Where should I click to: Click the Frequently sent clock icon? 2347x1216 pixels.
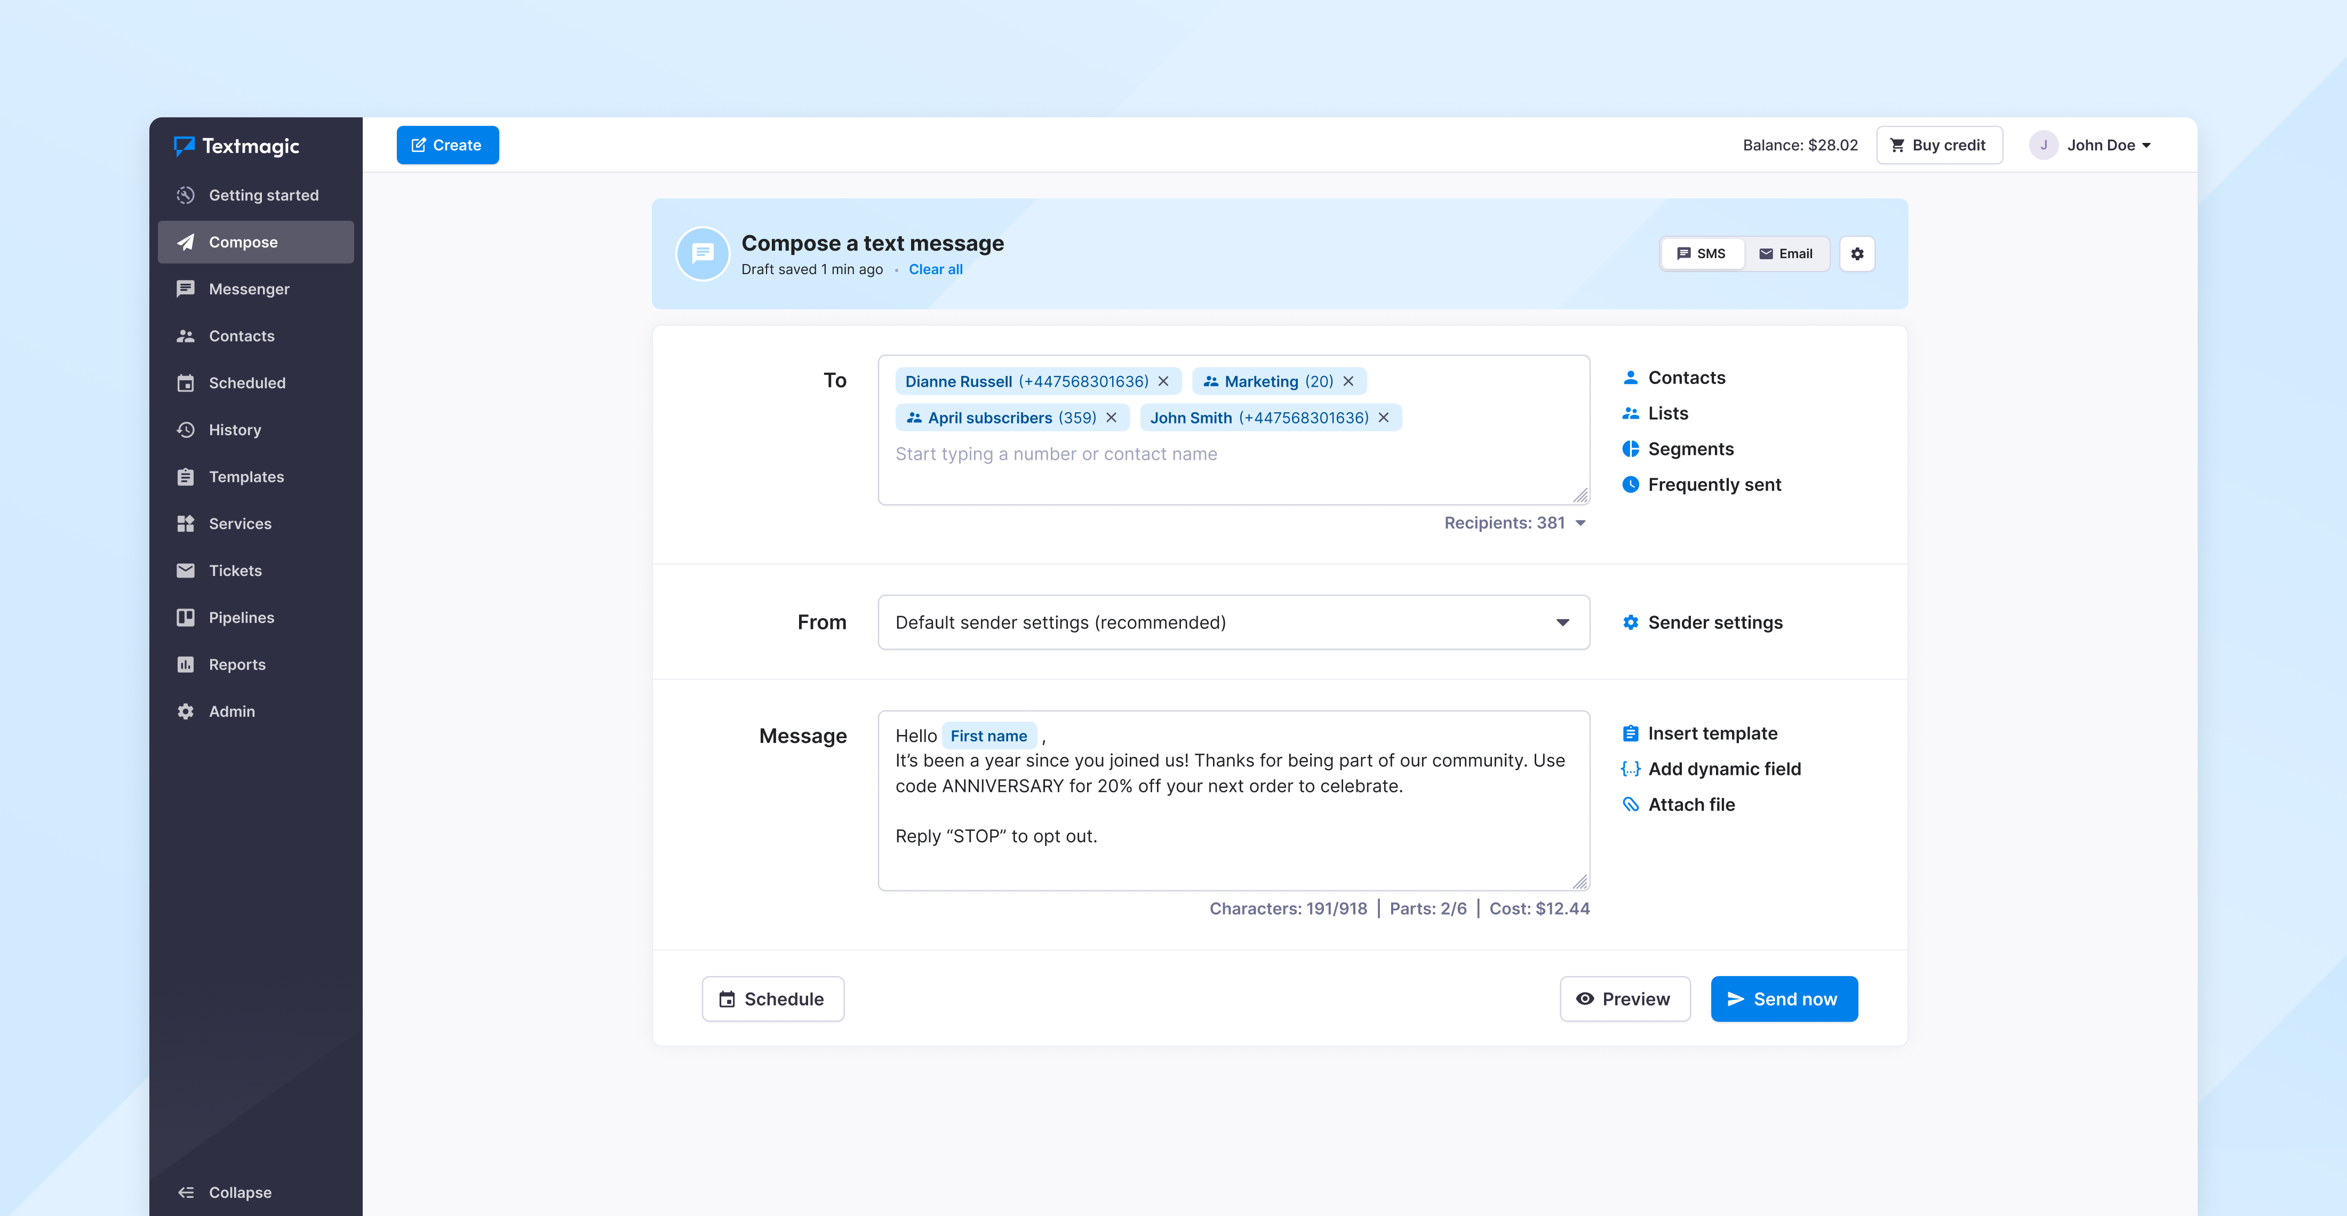1630,485
